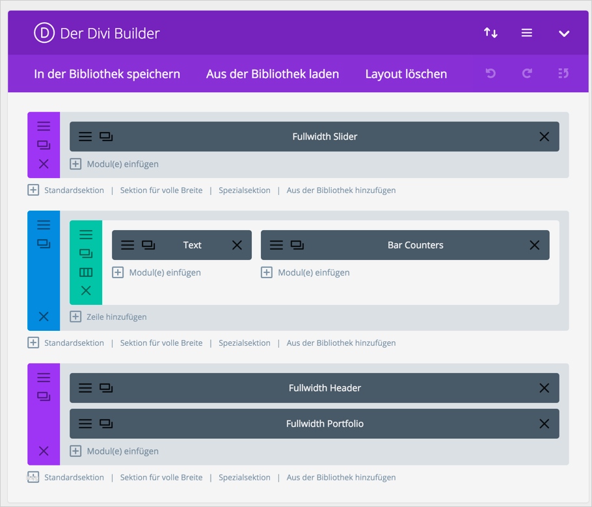The image size is (592, 507).
Task: Duplicate the Fullwidth Slider module
Action: (106, 136)
